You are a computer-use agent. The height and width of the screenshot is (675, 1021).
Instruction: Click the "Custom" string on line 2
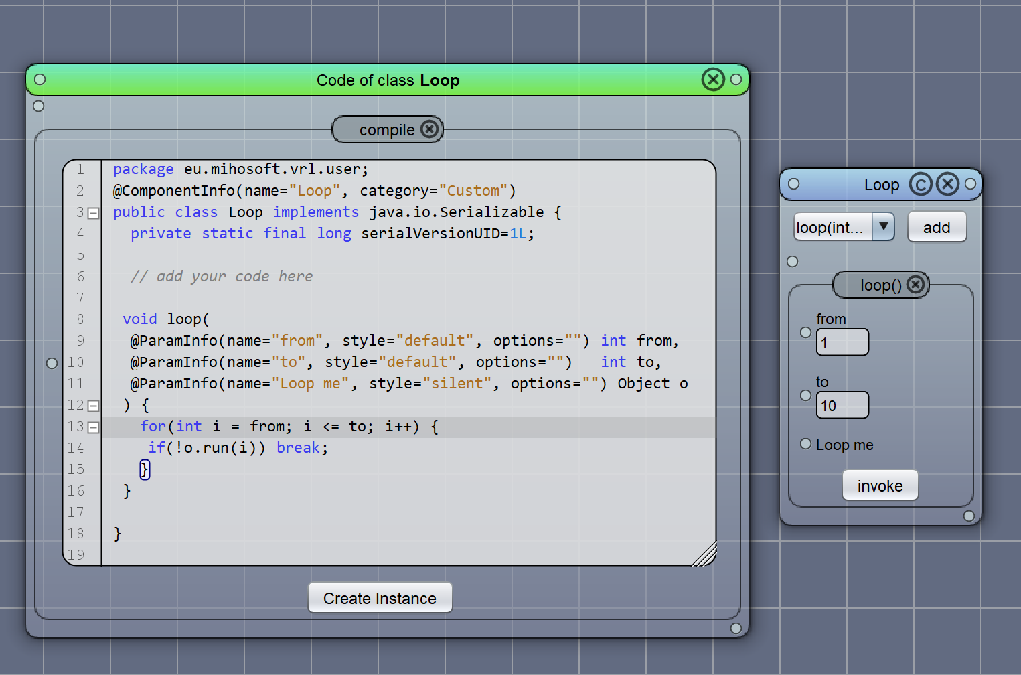click(x=473, y=190)
